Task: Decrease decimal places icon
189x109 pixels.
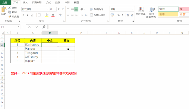Action: click(132, 15)
